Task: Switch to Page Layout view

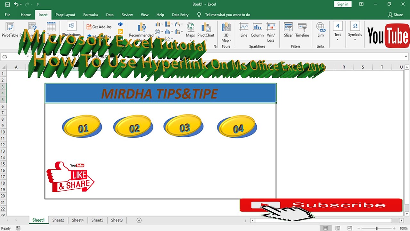Action: 338,228
